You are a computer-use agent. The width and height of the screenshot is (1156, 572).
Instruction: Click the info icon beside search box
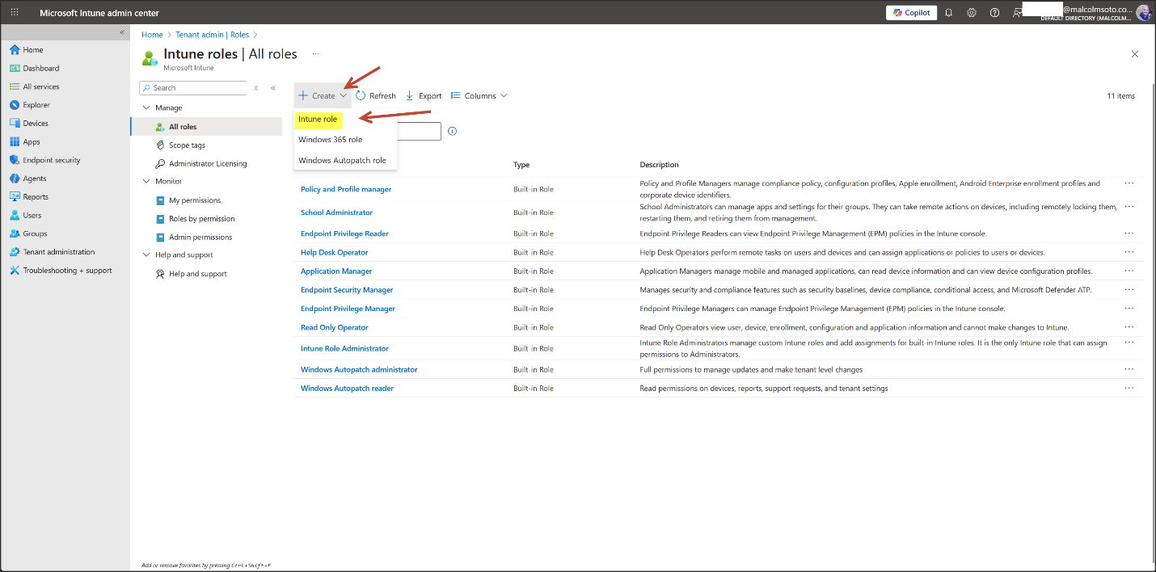(x=452, y=131)
